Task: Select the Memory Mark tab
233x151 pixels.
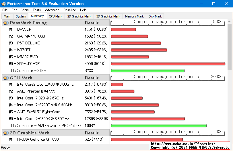Action: [x=134, y=16]
